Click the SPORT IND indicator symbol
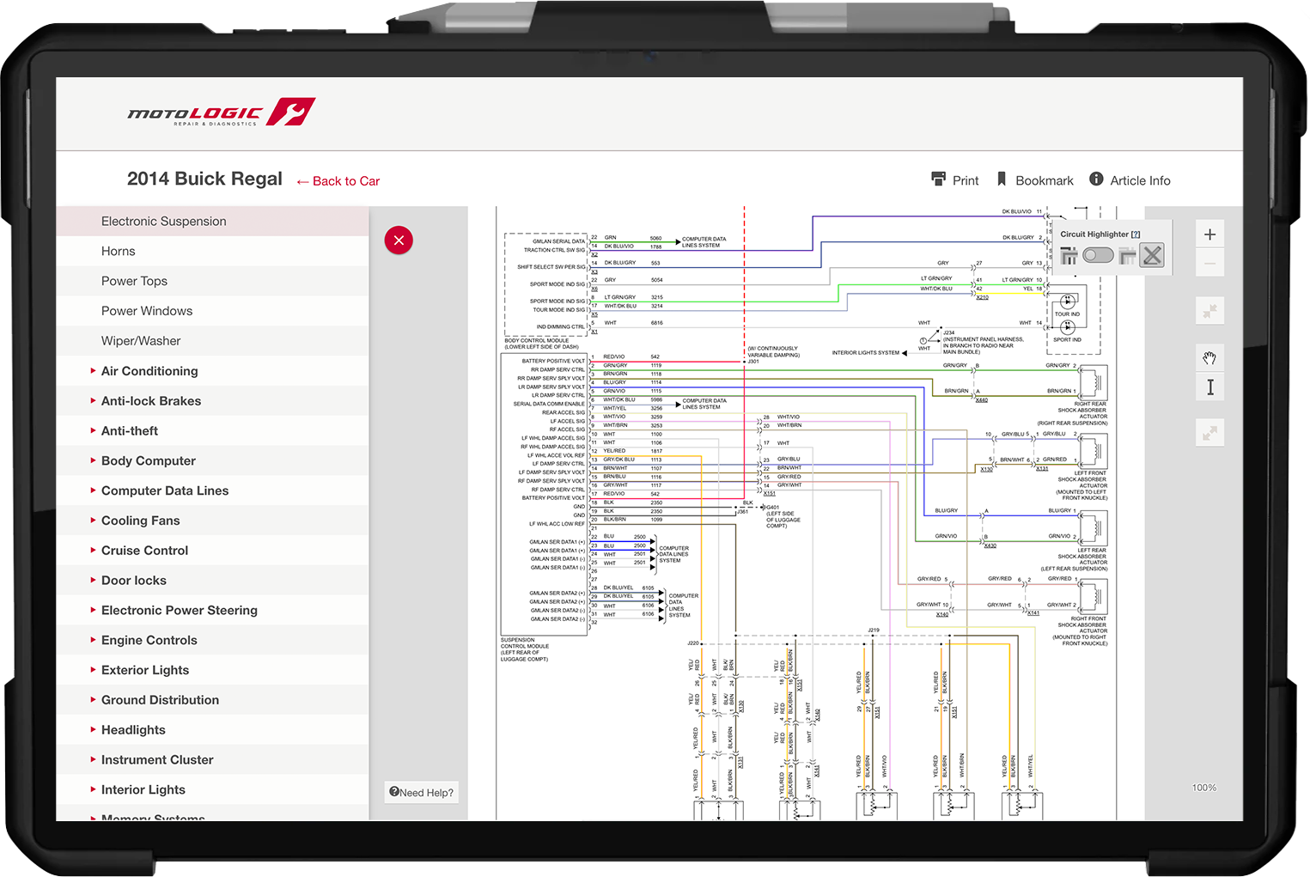Screen dimensions: 1310x877 (1067, 327)
